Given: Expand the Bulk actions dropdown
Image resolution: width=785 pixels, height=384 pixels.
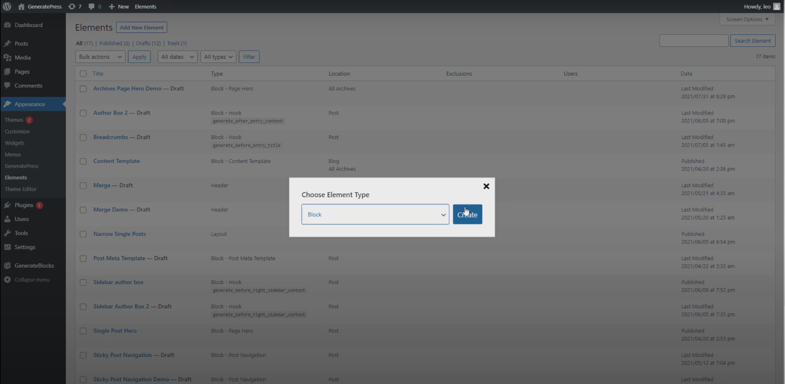Looking at the screenshot, I should 100,57.
